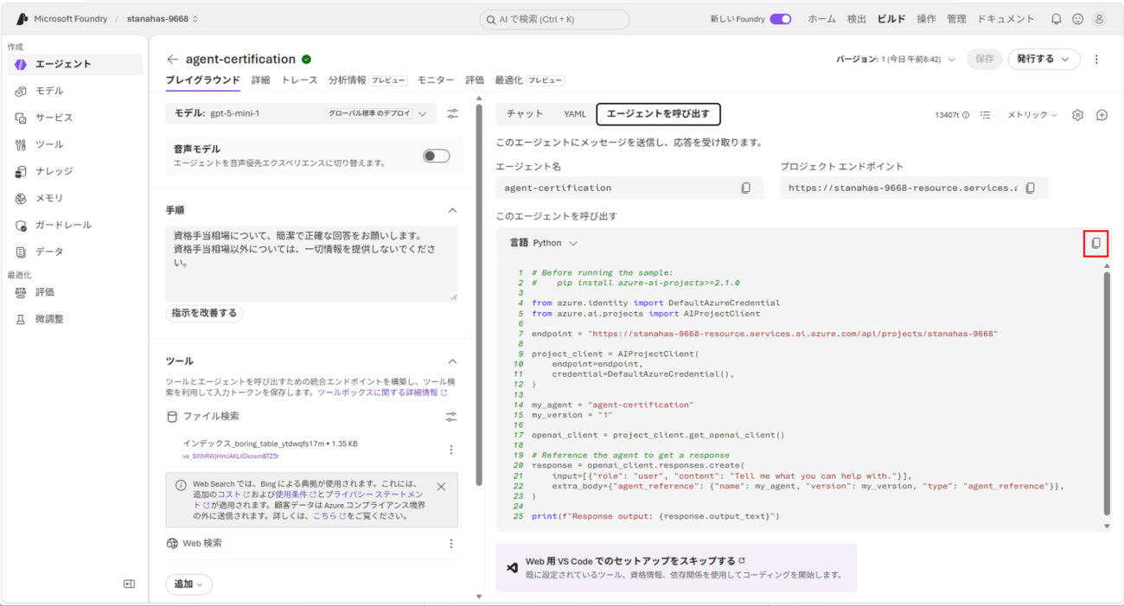Open 微調整 in sidebar
This screenshot has width=1124, height=606.
74,319
